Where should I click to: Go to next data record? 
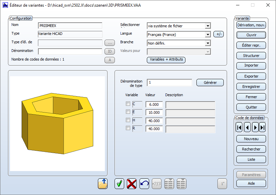[x=255, y=127]
